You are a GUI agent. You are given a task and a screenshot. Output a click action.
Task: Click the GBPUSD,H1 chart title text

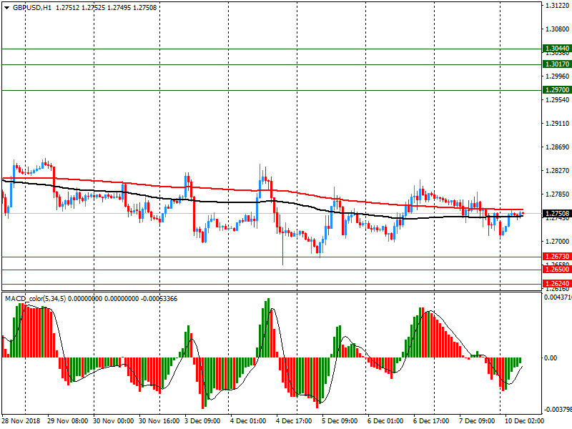click(x=27, y=8)
